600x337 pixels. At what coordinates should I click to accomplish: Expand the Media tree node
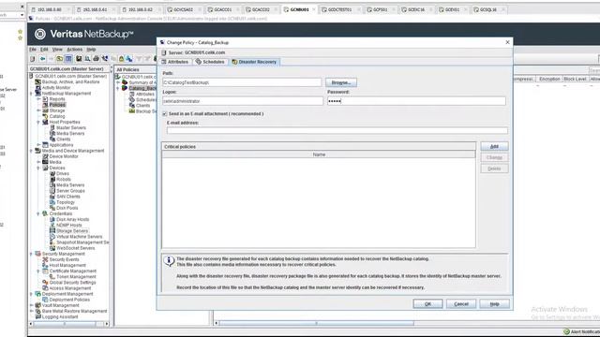tap(38, 162)
